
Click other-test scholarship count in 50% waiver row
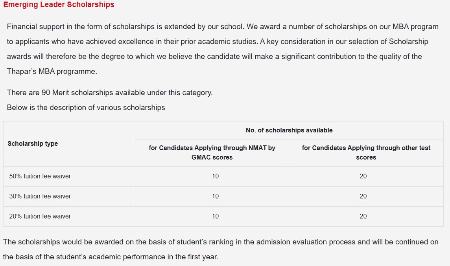[363, 176]
